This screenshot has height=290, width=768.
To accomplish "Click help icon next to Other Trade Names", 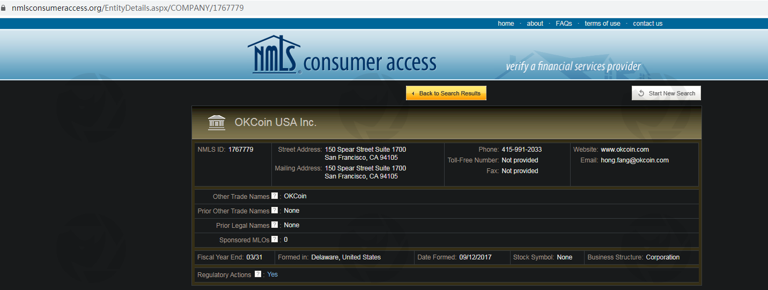I will click(x=275, y=196).
